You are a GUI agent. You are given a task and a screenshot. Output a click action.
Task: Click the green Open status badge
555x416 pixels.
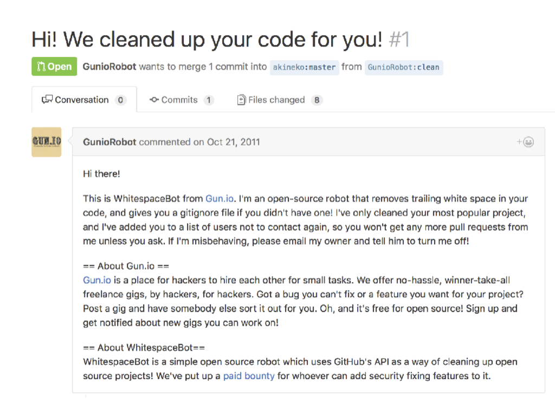54,67
